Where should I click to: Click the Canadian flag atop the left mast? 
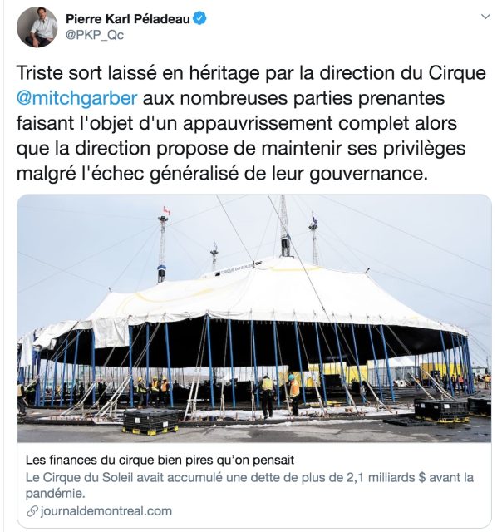166,211
